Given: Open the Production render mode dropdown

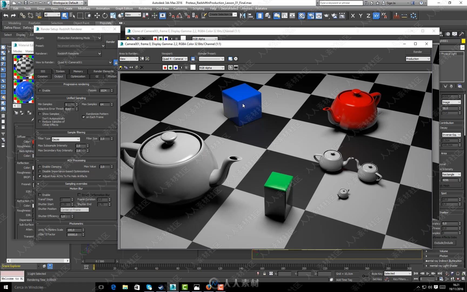Looking at the screenshot, I should 418,59.
